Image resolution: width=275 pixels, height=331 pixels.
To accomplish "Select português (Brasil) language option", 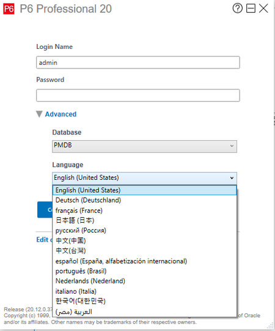I will [x=145, y=271].
